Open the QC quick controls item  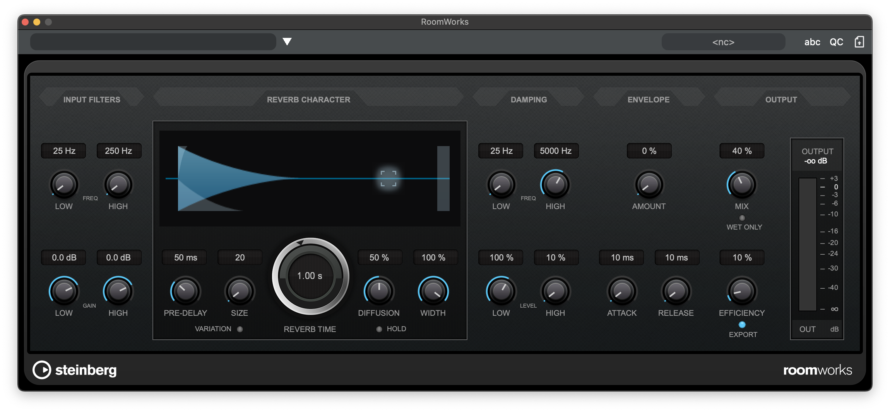pos(836,42)
